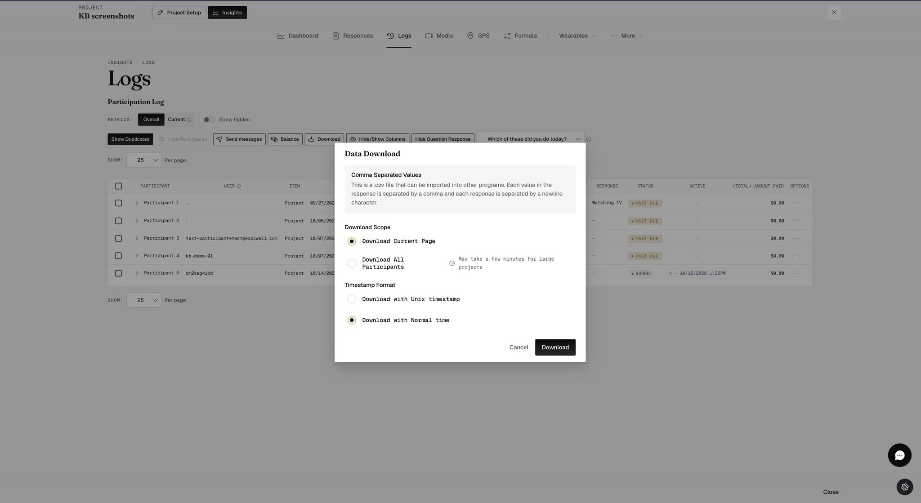
Task: Click the ADDED status badge
Action: (x=641, y=274)
